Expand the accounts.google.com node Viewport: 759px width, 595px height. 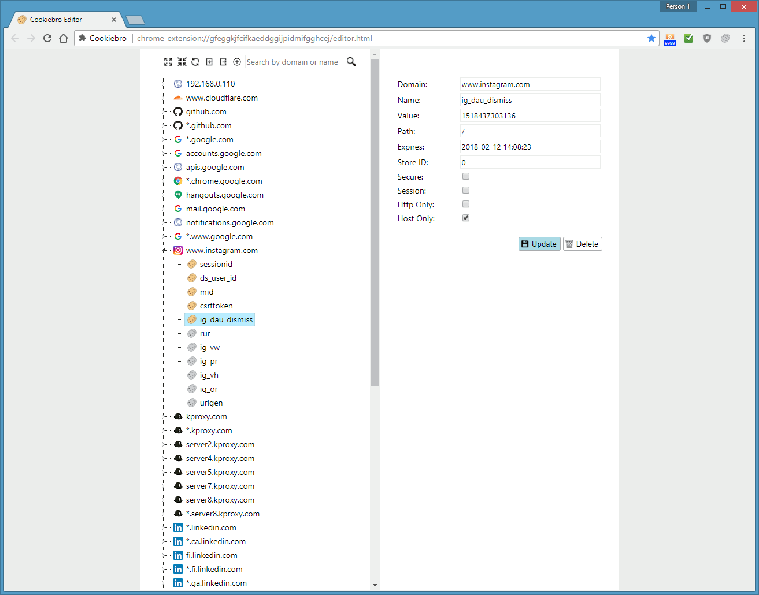(x=164, y=153)
